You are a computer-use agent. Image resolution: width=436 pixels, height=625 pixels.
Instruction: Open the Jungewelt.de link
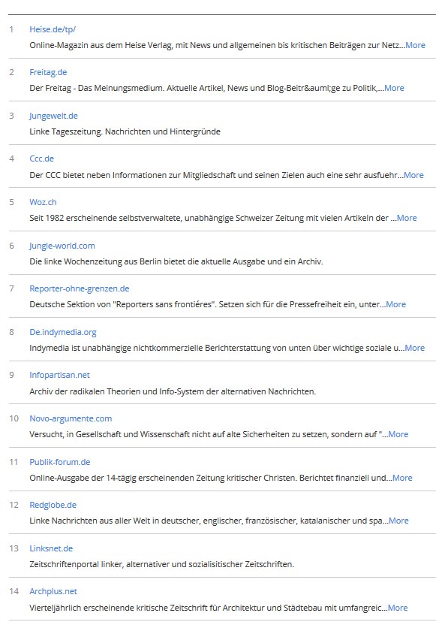(53, 116)
